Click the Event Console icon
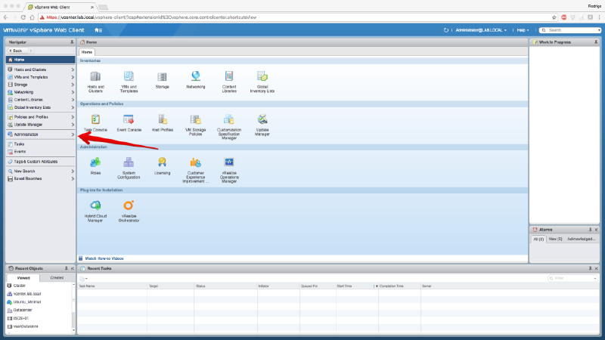 point(129,120)
